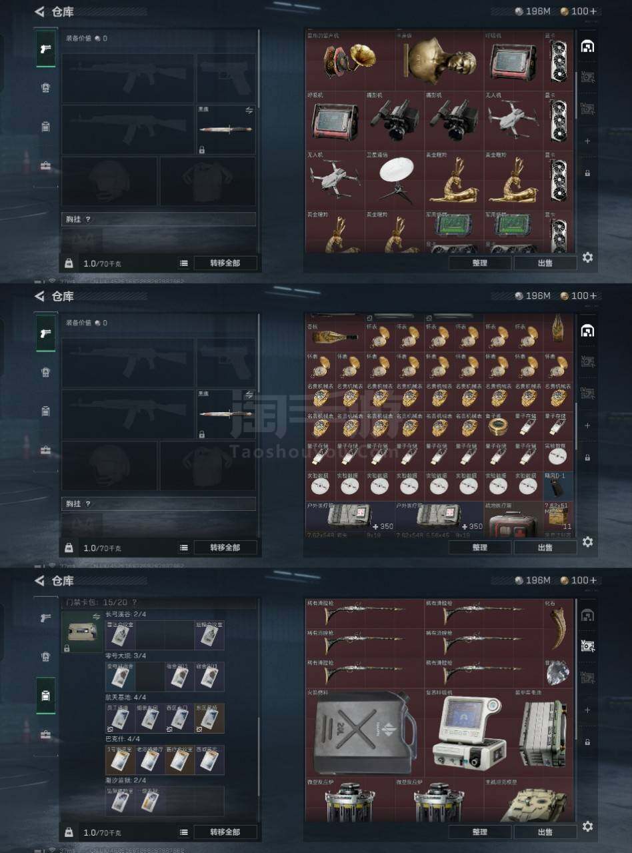Viewport: 632px width, 853px height.
Task: Toggle the swap arrows beside the keycard case
Action: coord(97,616)
